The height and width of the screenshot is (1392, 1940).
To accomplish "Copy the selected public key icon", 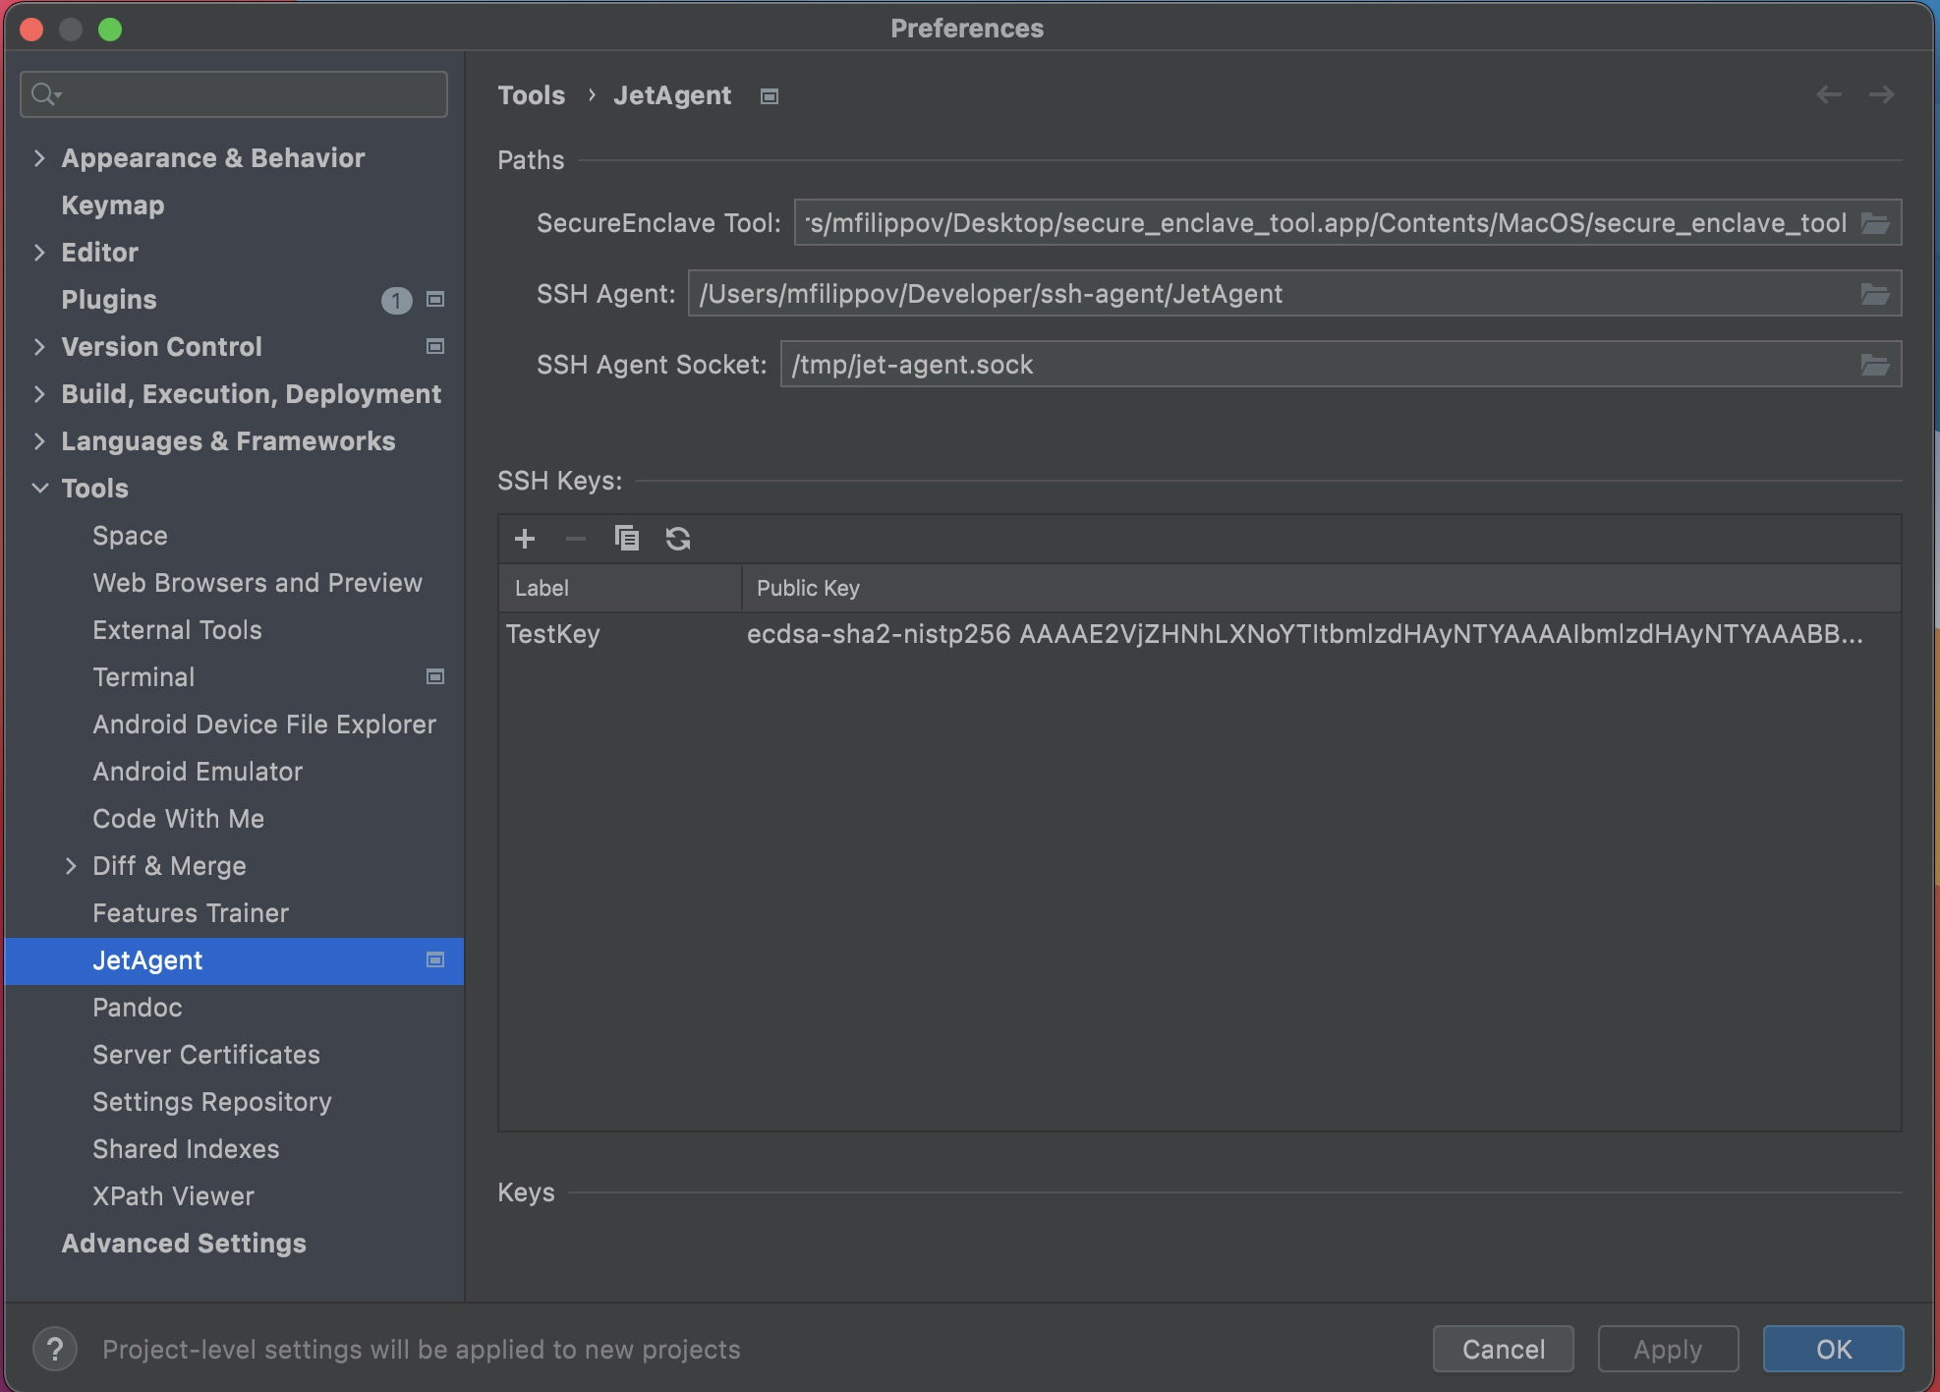I will click(x=627, y=539).
